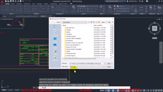
Task: Open the Parametric ribbon tab
Action: [27, 4]
